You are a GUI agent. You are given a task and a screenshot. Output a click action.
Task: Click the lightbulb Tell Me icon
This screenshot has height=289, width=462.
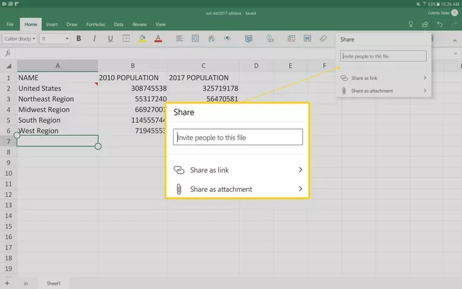tap(411, 24)
